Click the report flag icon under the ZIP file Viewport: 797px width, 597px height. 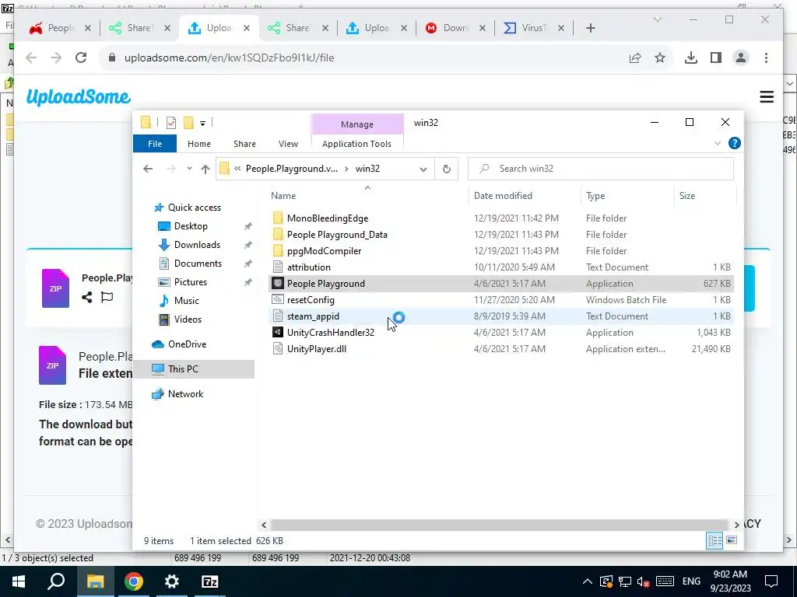pyautogui.click(x=107, y=297)
